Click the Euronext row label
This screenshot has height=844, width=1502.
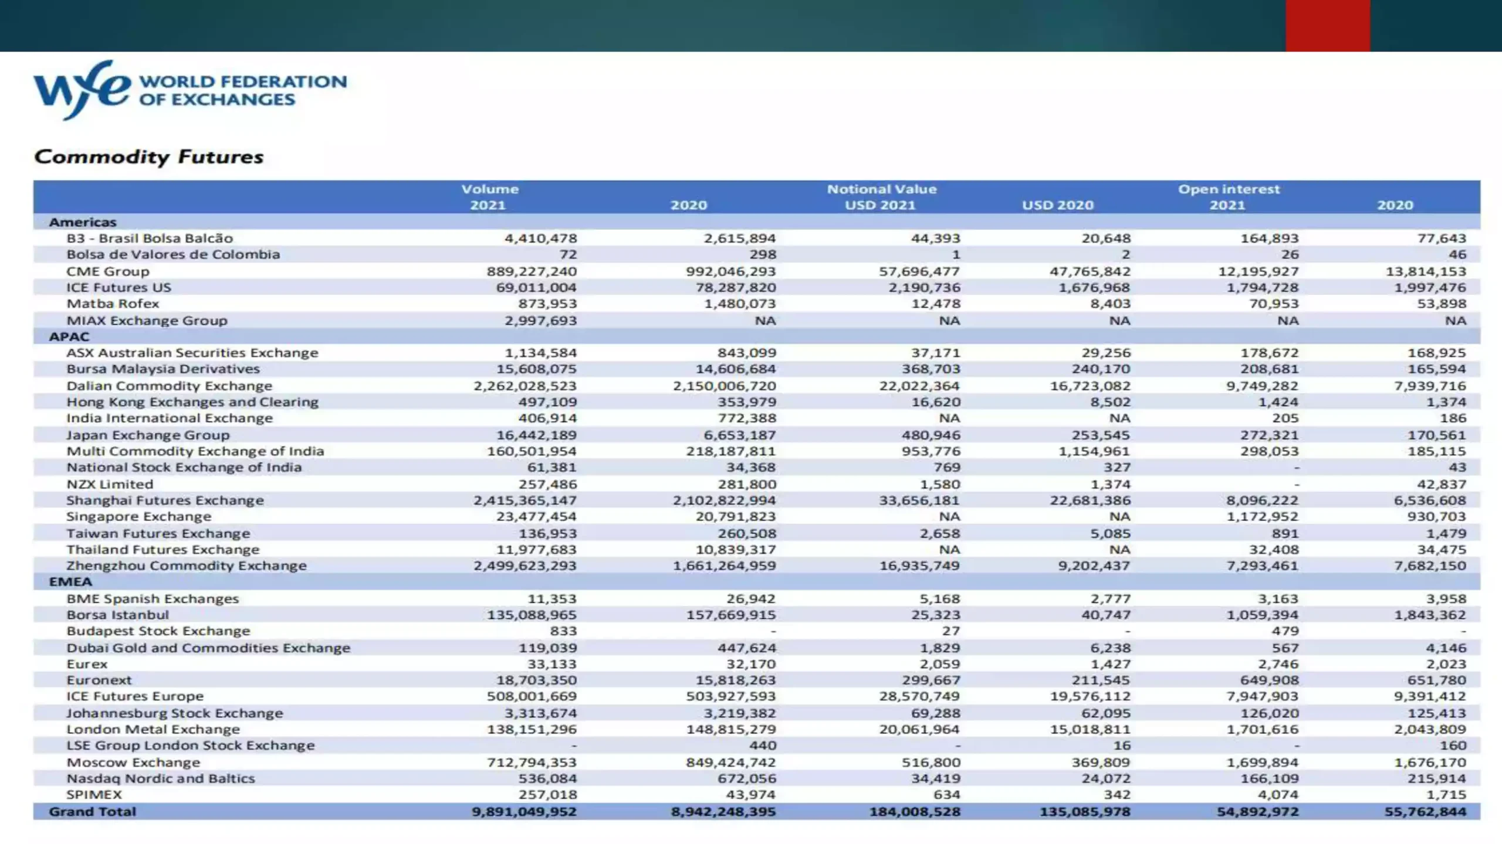[99, 680]
